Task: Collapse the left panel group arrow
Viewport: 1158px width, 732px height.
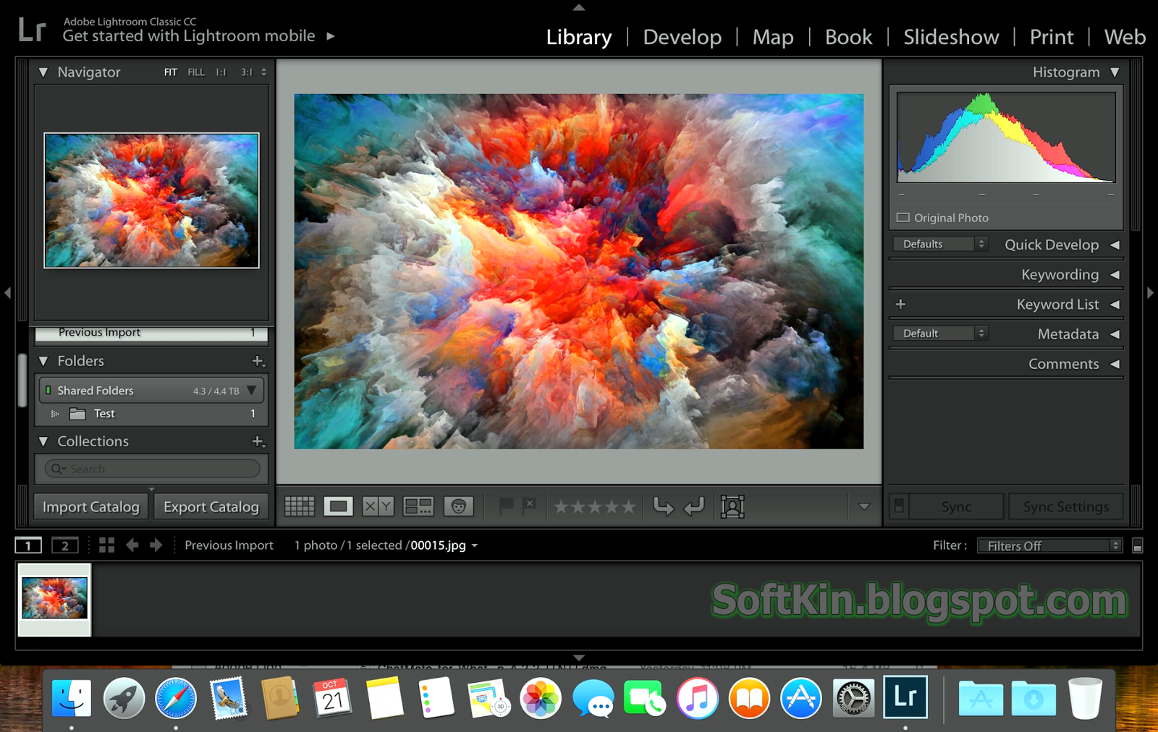Action: coord(7,293)
